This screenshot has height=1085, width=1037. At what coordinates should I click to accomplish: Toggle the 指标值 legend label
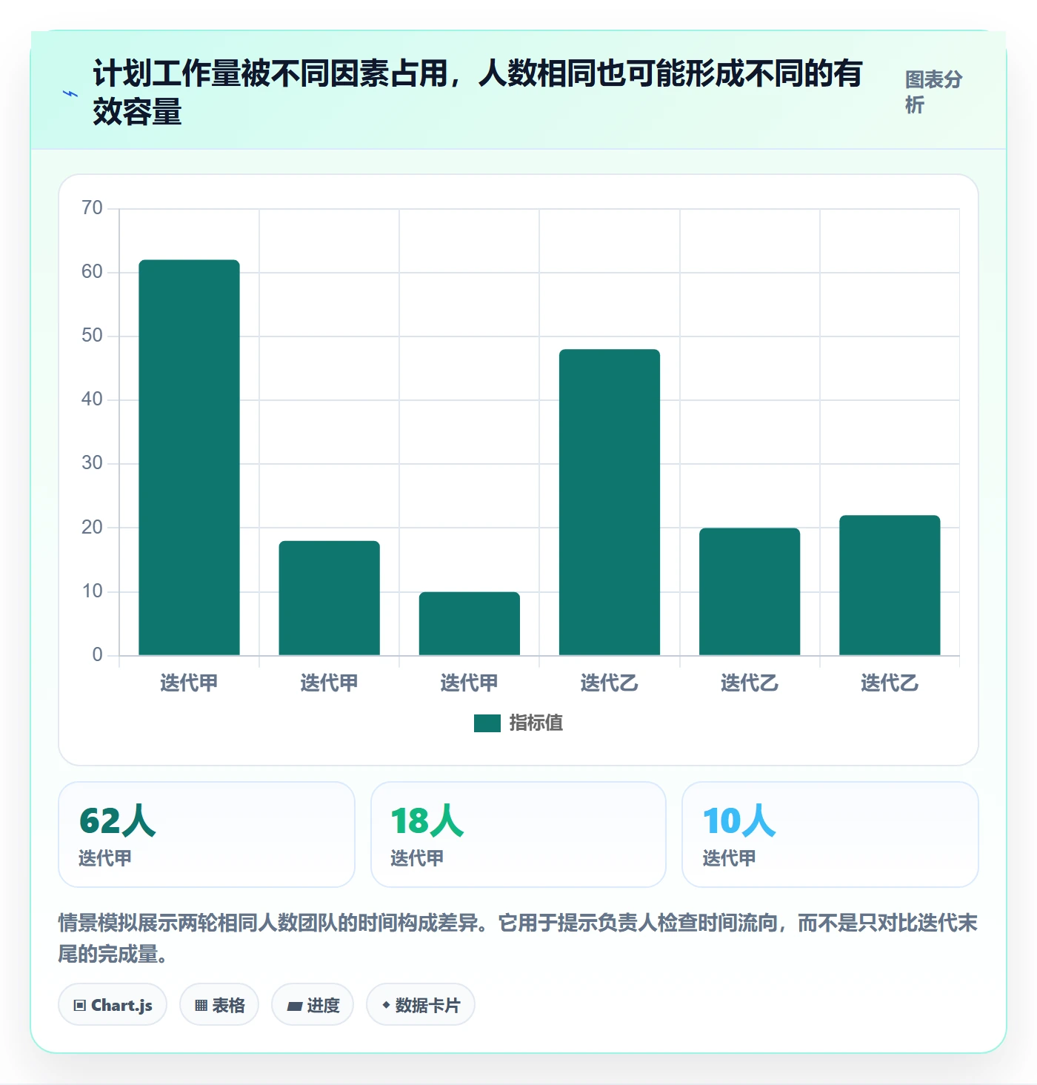tap(536, 723)
